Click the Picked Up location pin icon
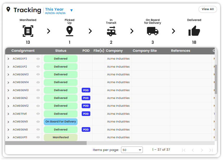 tap(69, 31)
